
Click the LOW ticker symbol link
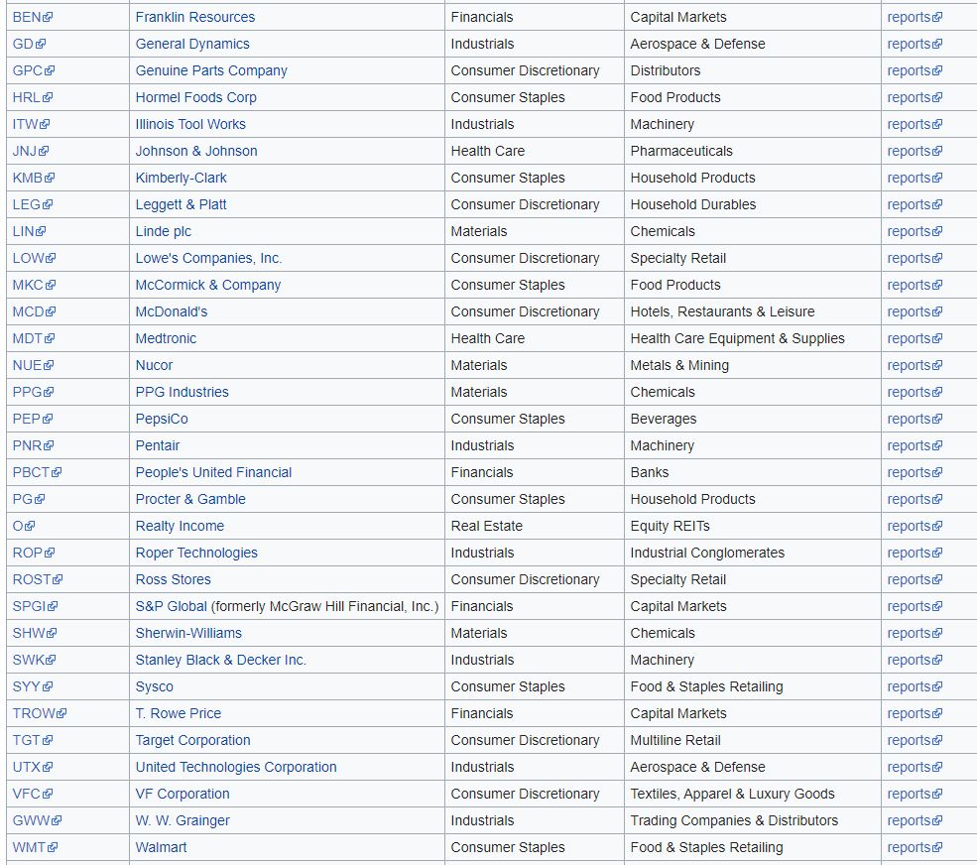[x=28, y=258]
